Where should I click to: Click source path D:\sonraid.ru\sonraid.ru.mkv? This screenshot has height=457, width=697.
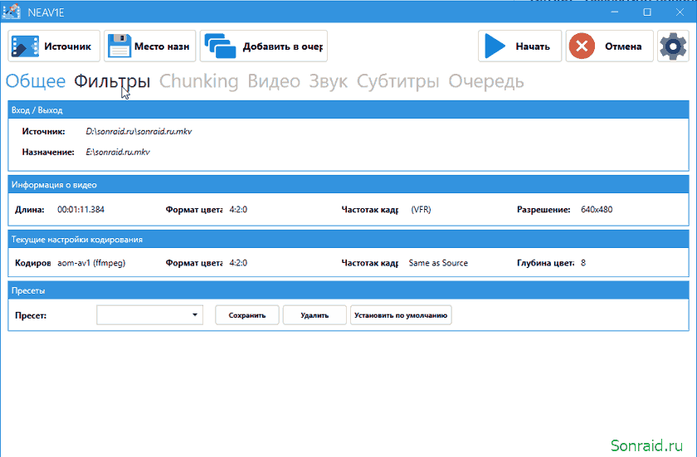pyautogui.click(x=139, y=131)
